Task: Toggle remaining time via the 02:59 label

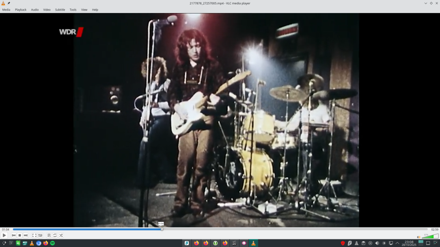Action: coord(435,229)
